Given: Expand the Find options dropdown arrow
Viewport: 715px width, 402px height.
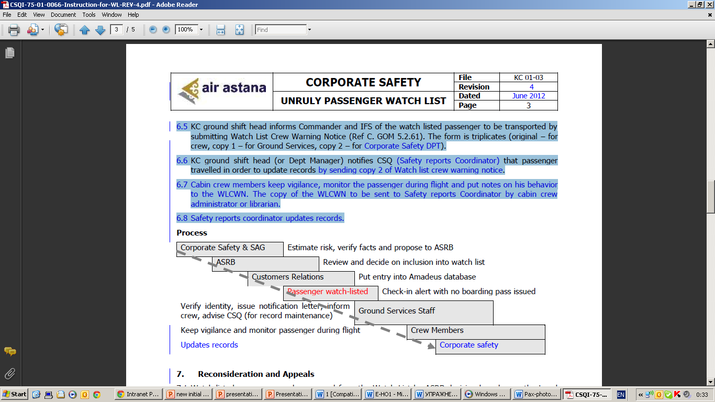Looking at the screenshot, I should pos(309,29).
